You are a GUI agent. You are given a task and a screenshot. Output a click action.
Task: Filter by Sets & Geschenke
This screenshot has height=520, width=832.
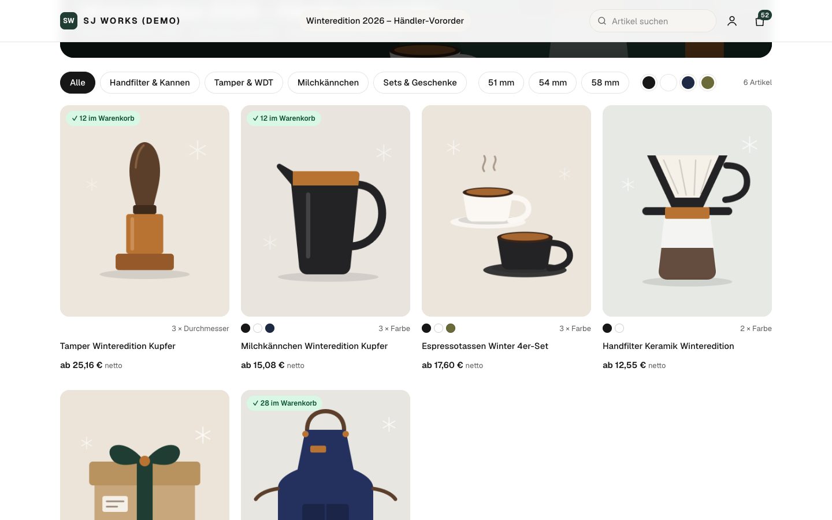420,83
